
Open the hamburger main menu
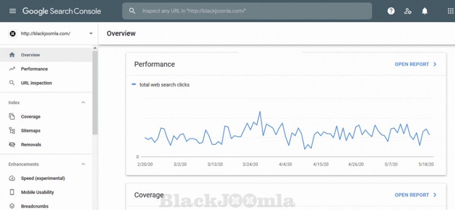click(x=12, y=11)
